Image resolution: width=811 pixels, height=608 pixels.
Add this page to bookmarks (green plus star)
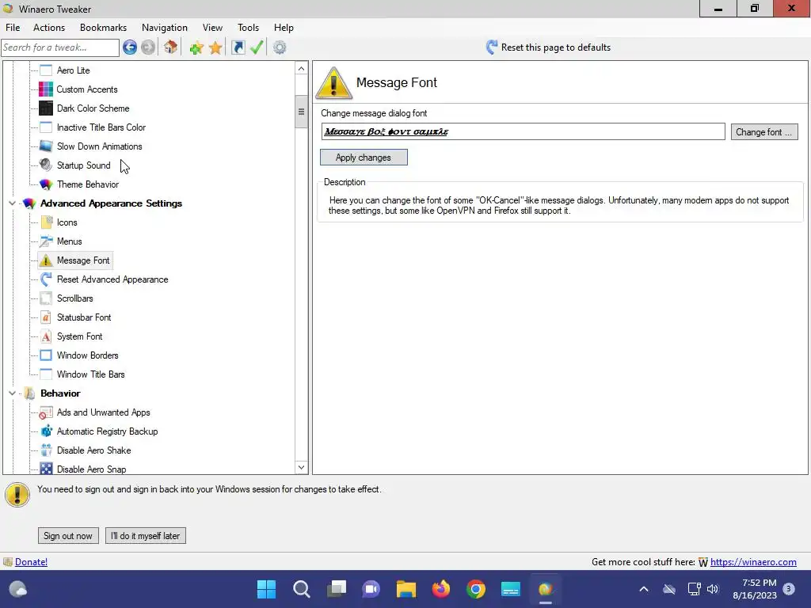tap(196, 48)
